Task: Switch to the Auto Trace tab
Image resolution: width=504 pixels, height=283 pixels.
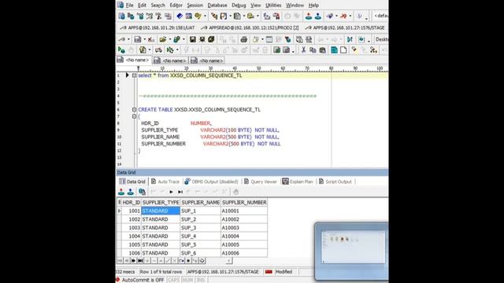Action: coord(165,182)
